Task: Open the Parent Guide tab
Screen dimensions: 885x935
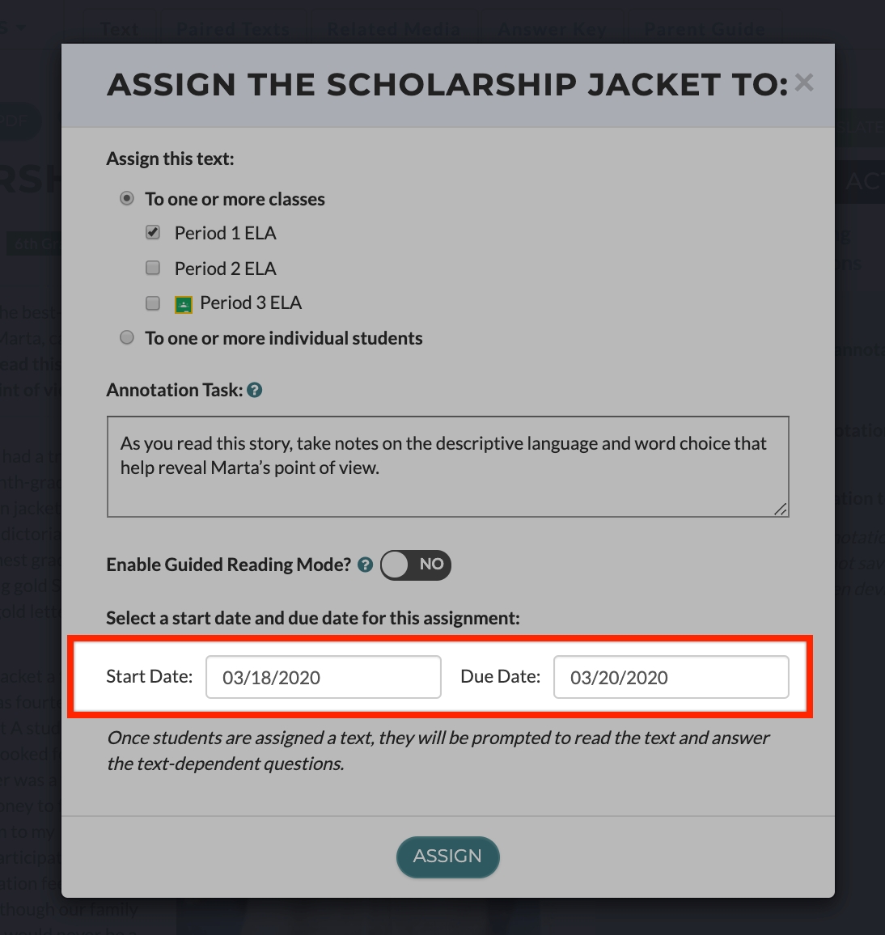Action: (705, 28)
